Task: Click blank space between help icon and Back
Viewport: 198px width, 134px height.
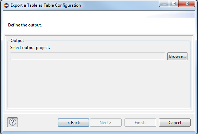Action: 38,123
